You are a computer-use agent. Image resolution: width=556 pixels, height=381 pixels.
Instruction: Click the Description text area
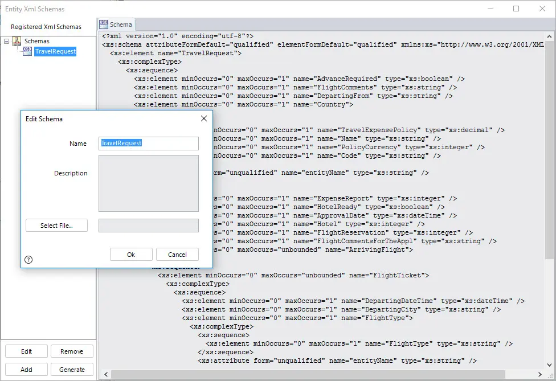[x=149, y=183]
